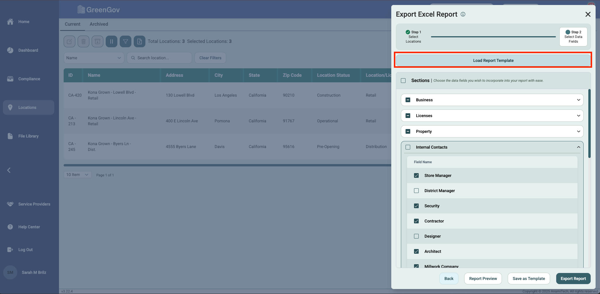Click the Export Report button
This screenshot has width=600, height=294.
(573, 279)
